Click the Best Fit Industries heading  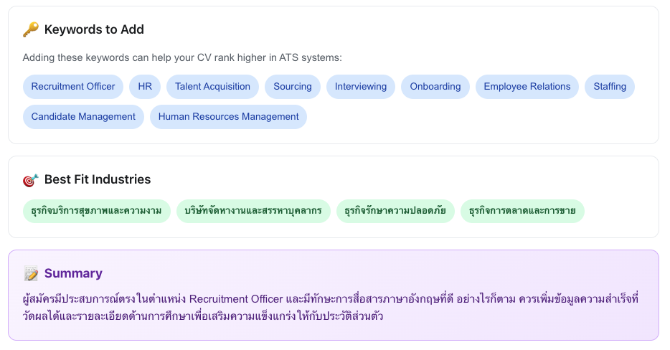(98, 179)
